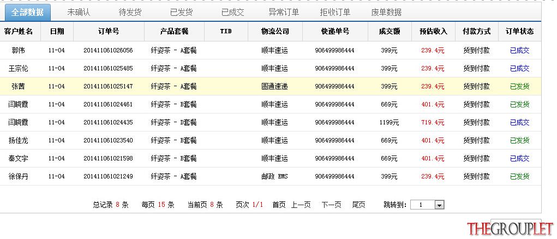Open the 待发货 tab
Screen dimensions: 557x239
point(130,13)
